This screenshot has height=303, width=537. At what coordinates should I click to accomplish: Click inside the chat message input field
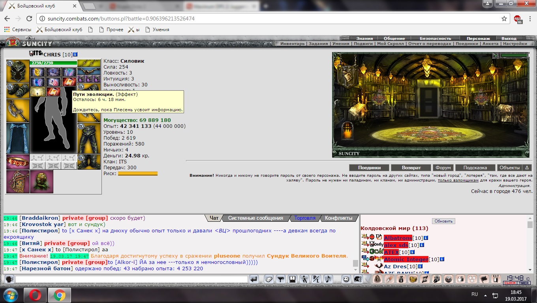(x=131, y=279)
